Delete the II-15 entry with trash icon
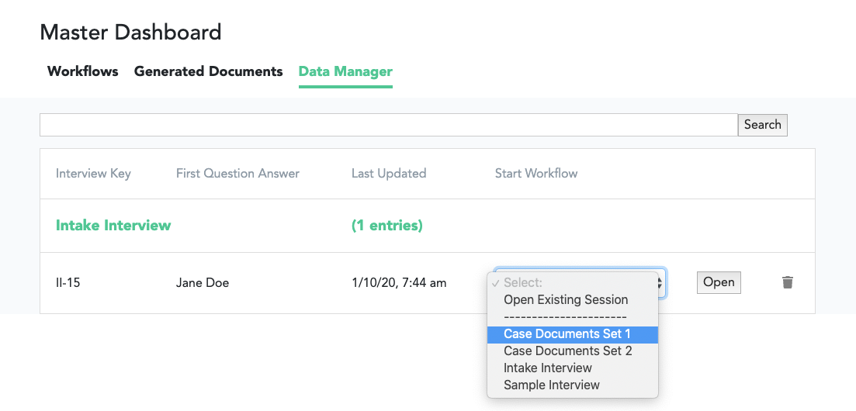The height and width of the screenshot is (411, 856). click(x=788, y=282)
